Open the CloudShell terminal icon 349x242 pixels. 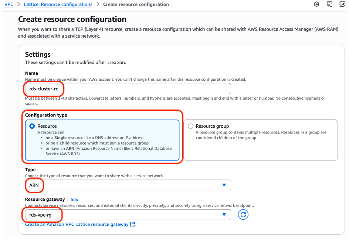[329, 4]
